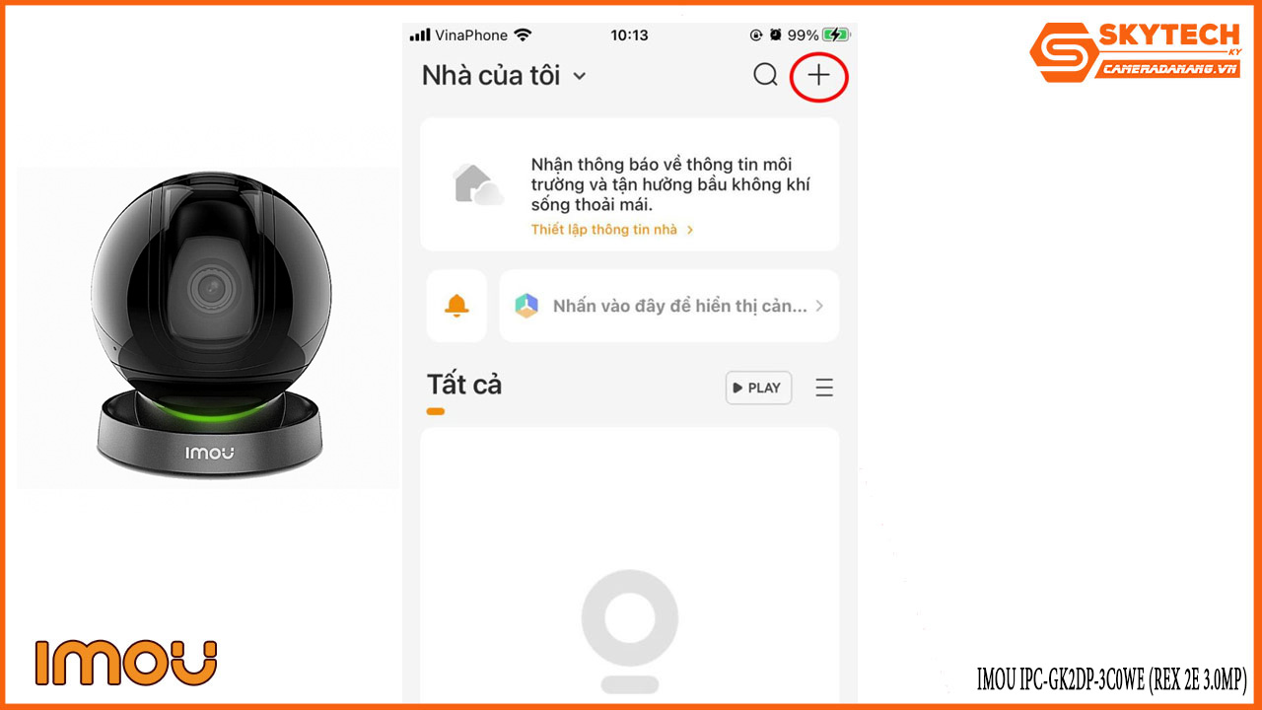This screenshot has height=710, width=1262.
Task: Tap the grey camera placeholder icon
Action: pos(629,631)
